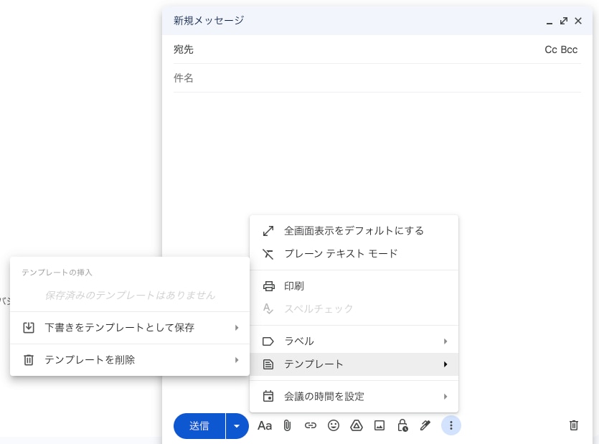The width and height of the screenshot is (599, 444).
Task: Discard the draft with the trash icon
Action: point(573,425)
